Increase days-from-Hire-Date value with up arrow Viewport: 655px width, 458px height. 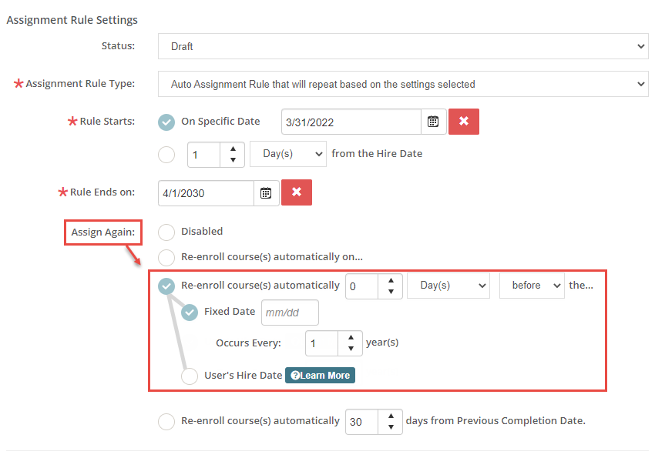233,149
